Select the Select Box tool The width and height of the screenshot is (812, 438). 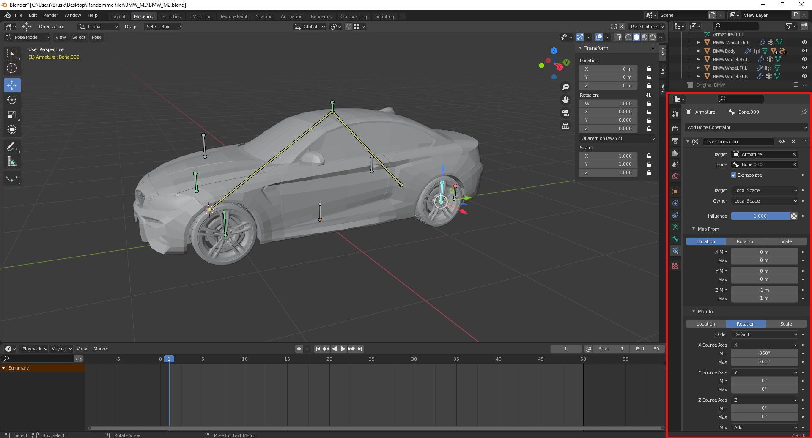tap(12, 54)
